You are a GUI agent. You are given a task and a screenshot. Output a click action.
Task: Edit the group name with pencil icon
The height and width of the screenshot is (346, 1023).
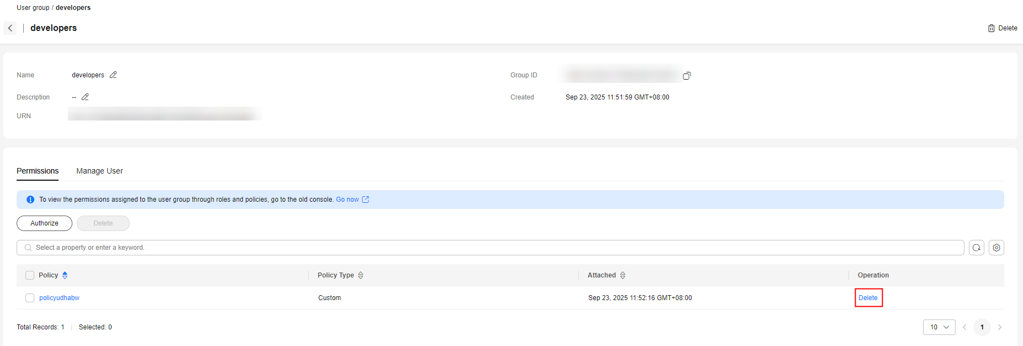click(x=113, y=75)
